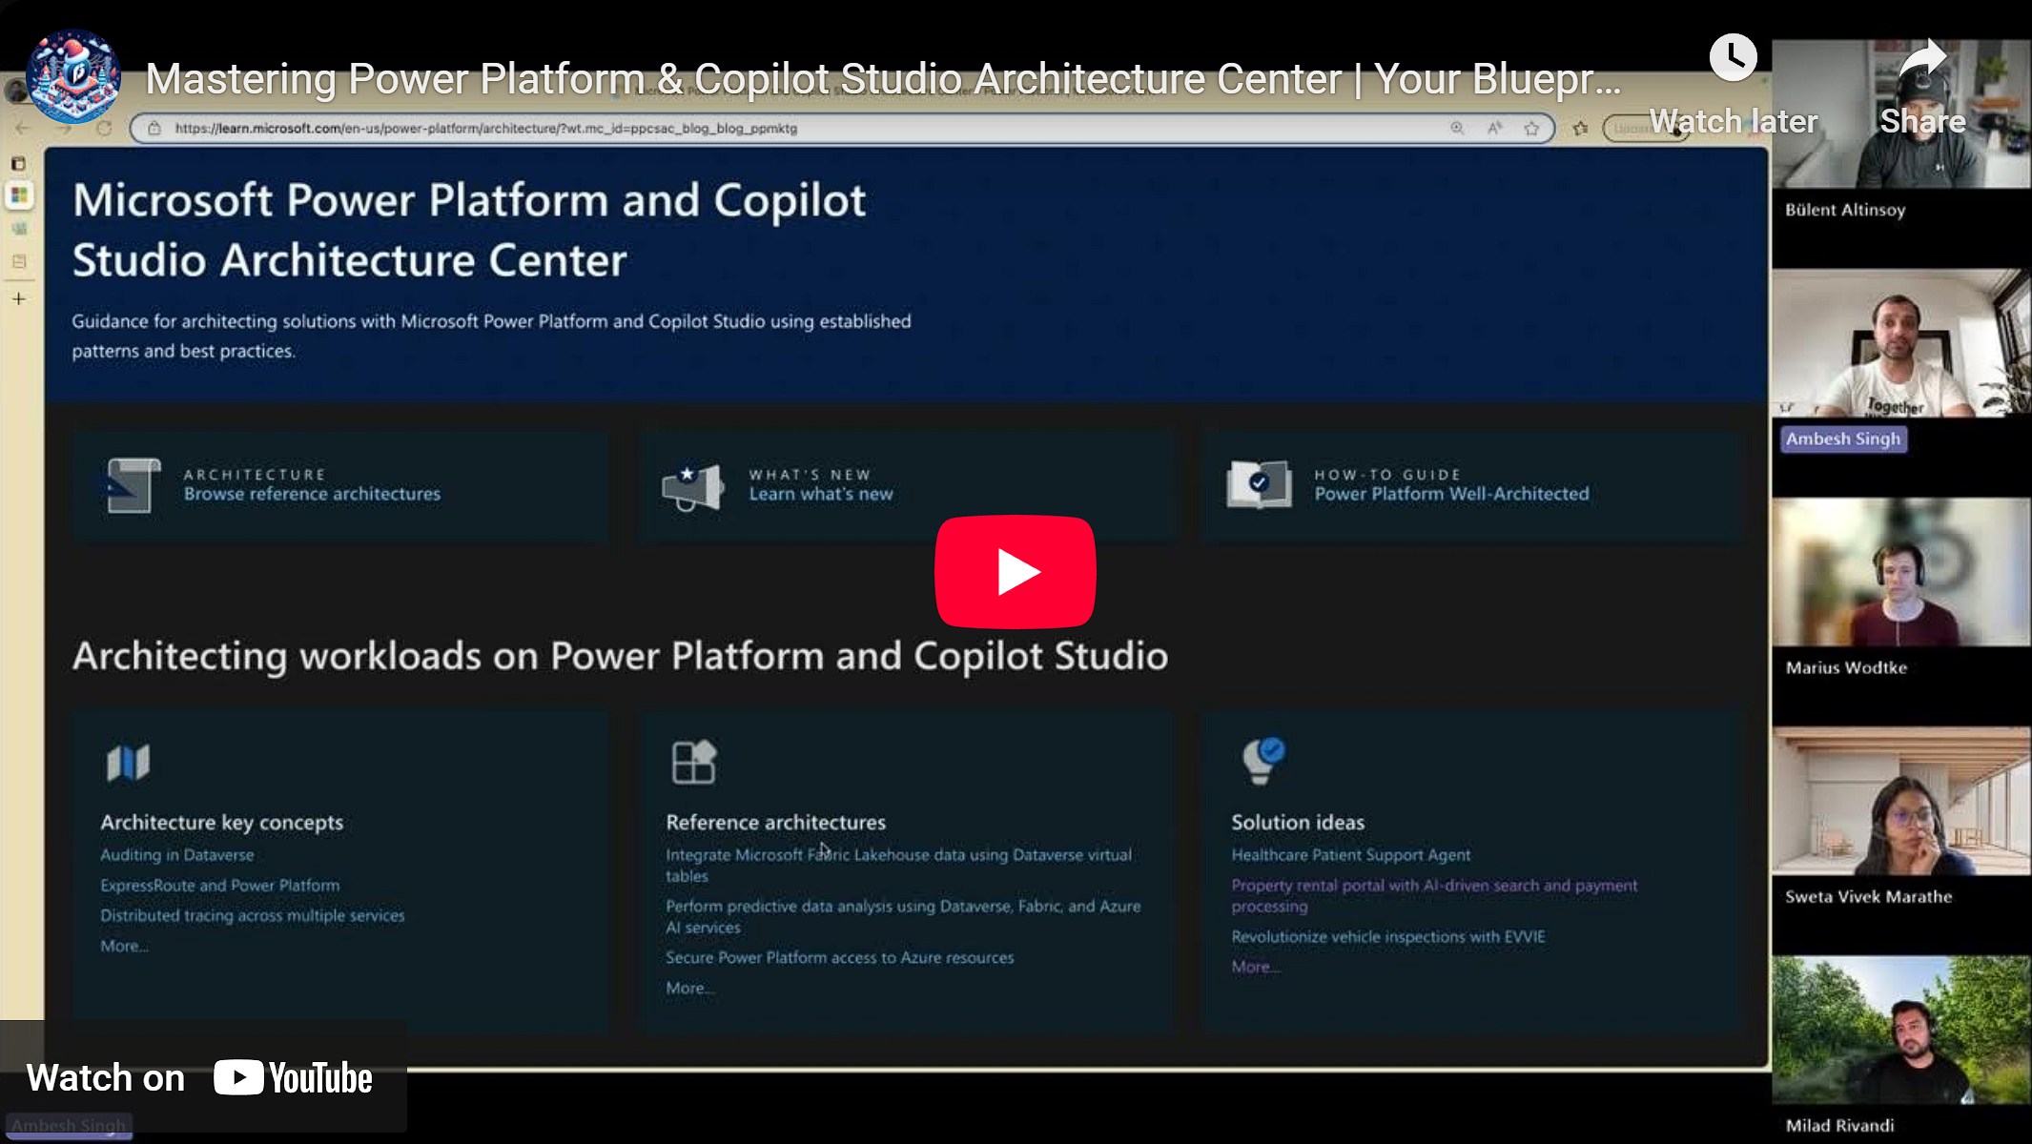This screenshot has width=2032, height=1144.
Task: Open the channel avatar icon
Action: (73, 77)
